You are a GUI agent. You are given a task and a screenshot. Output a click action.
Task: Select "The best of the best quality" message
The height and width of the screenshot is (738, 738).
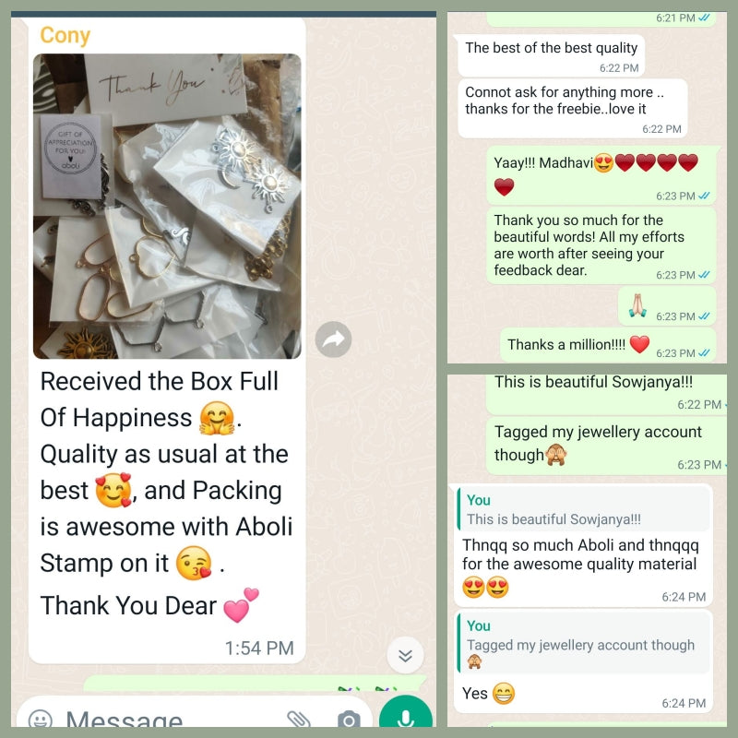click(x=551, y=56)
